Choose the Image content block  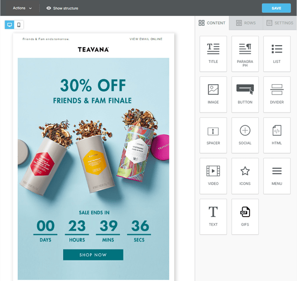point(213,95)
